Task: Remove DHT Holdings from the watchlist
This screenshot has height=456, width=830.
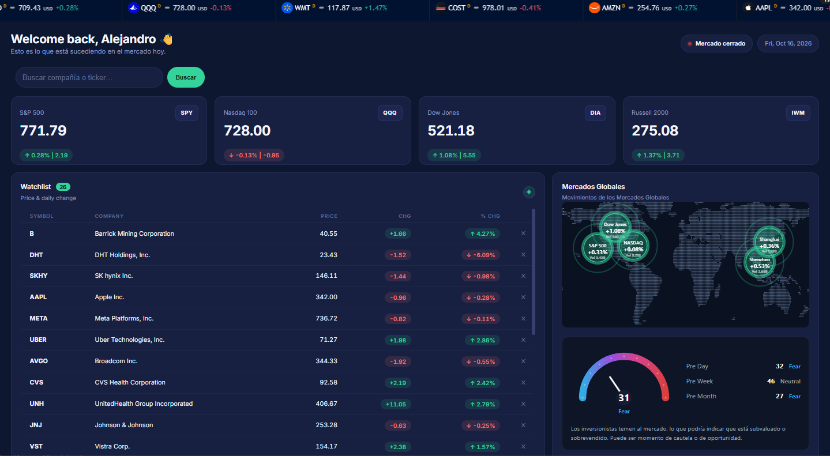Action: [x=523, y=255]
